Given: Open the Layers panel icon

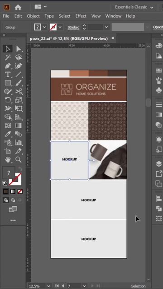Looking at the screenshot, I should point(159,164).
